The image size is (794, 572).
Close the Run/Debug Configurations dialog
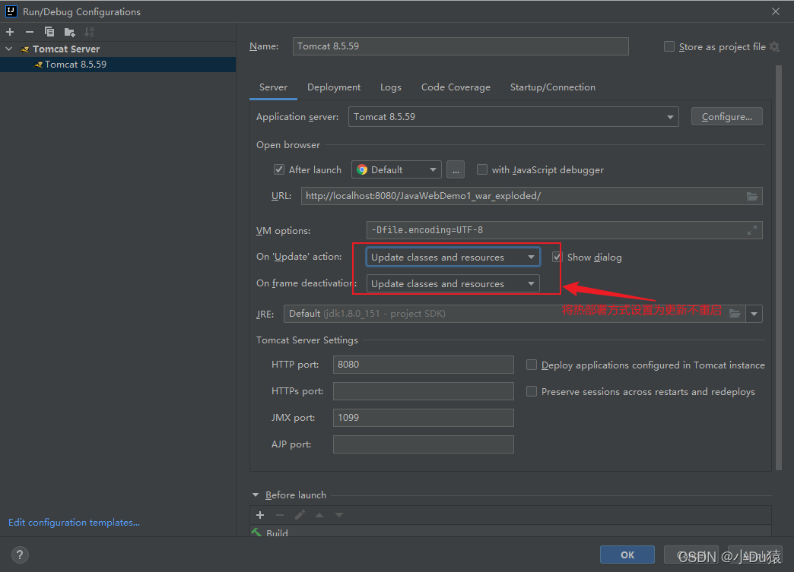[x=775, y=11]
